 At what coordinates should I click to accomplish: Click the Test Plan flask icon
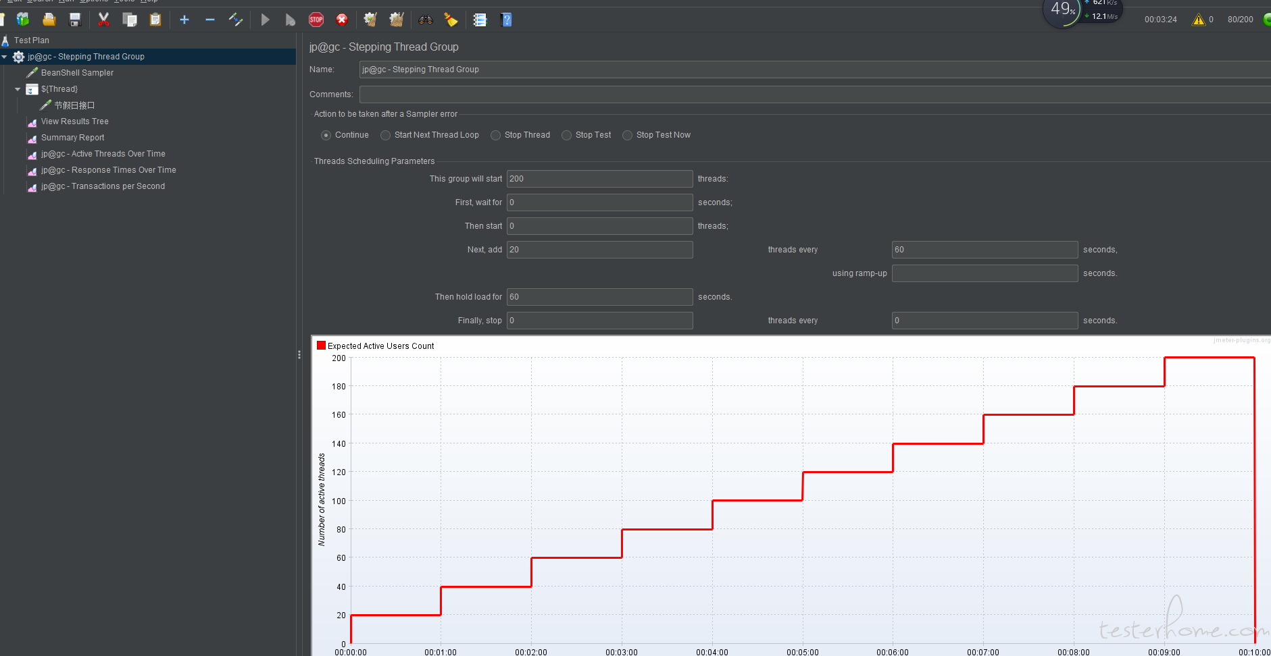click(x=5, y=40)
